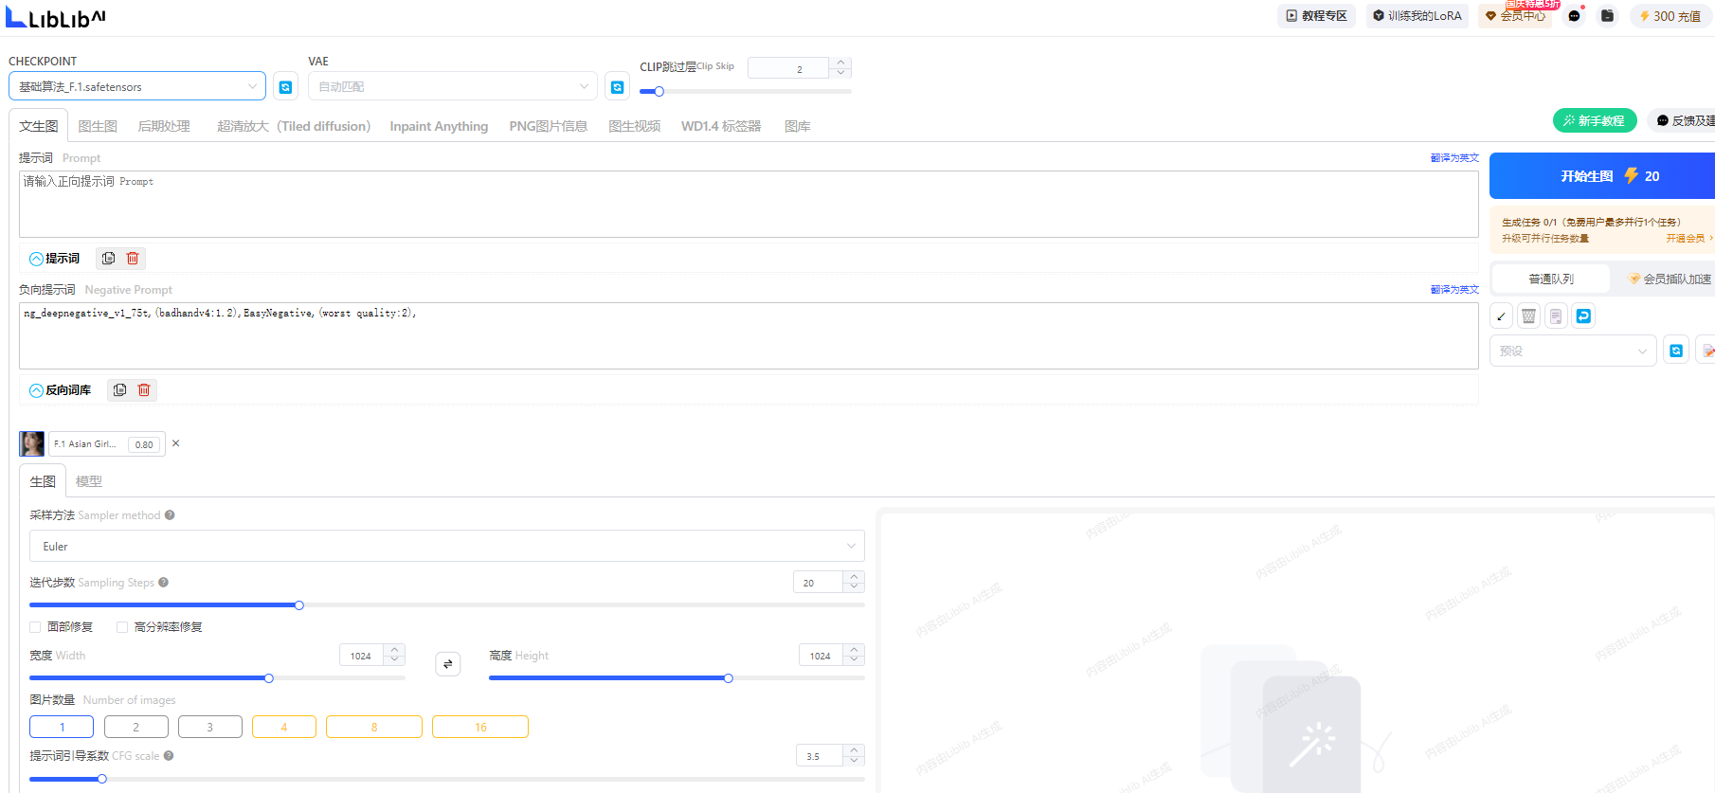Click the gray trash bin icon under queue tabs
The height and width of the screenshot is (793, 1715).
click(1528, 316)
